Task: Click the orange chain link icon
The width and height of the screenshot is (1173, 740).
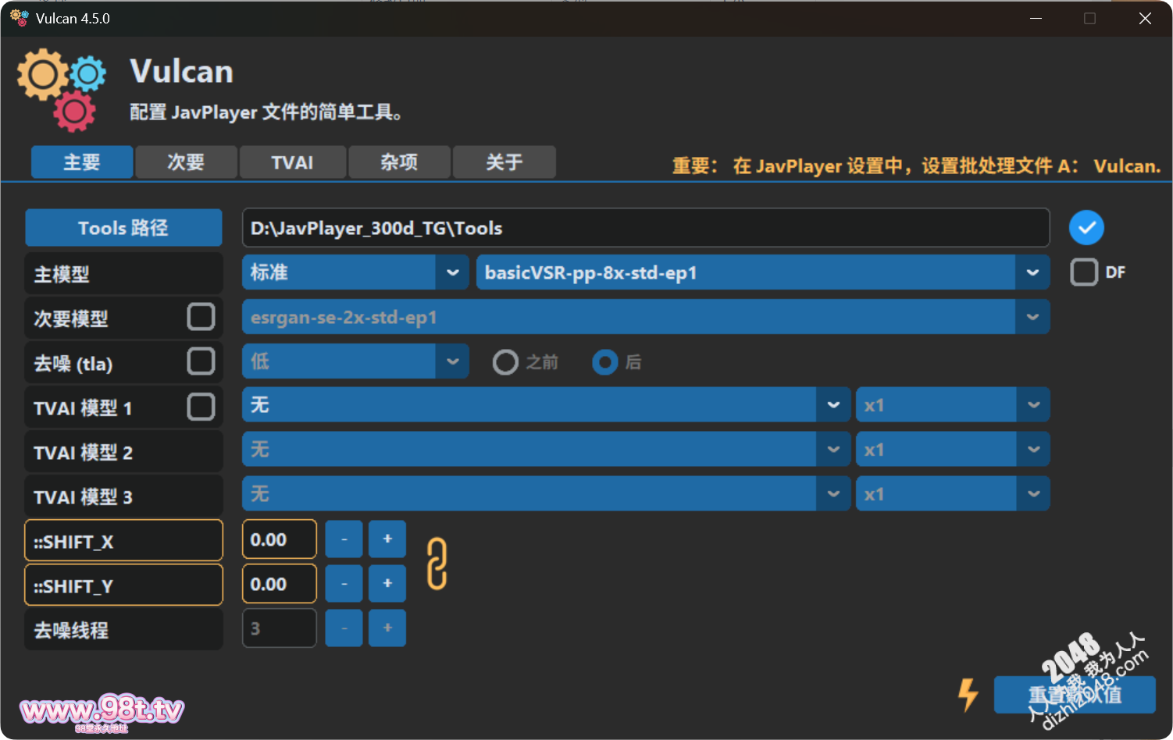Action: coord(437,563)
